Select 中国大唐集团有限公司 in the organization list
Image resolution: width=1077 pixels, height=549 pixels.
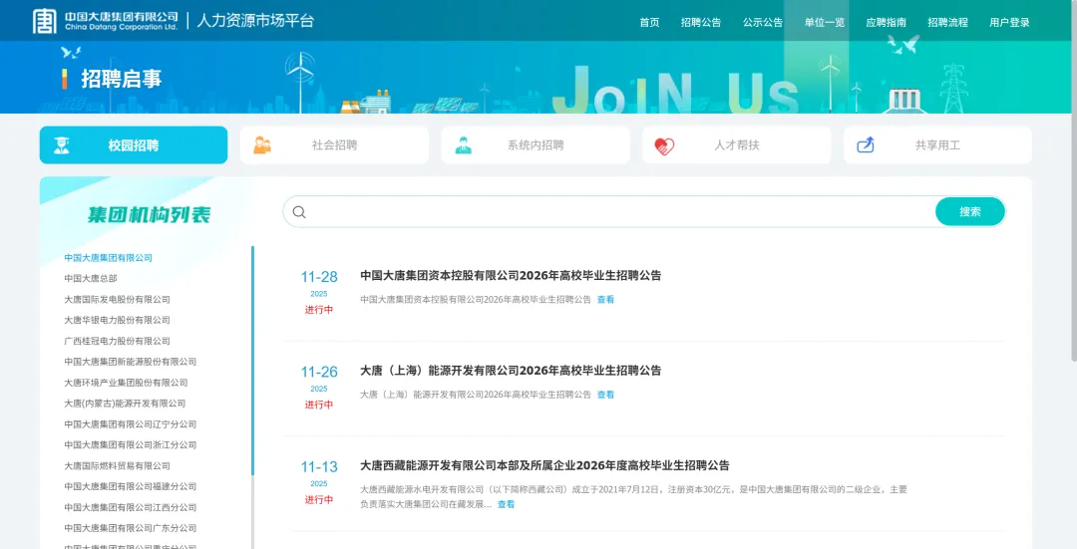[x=108, y=258]
